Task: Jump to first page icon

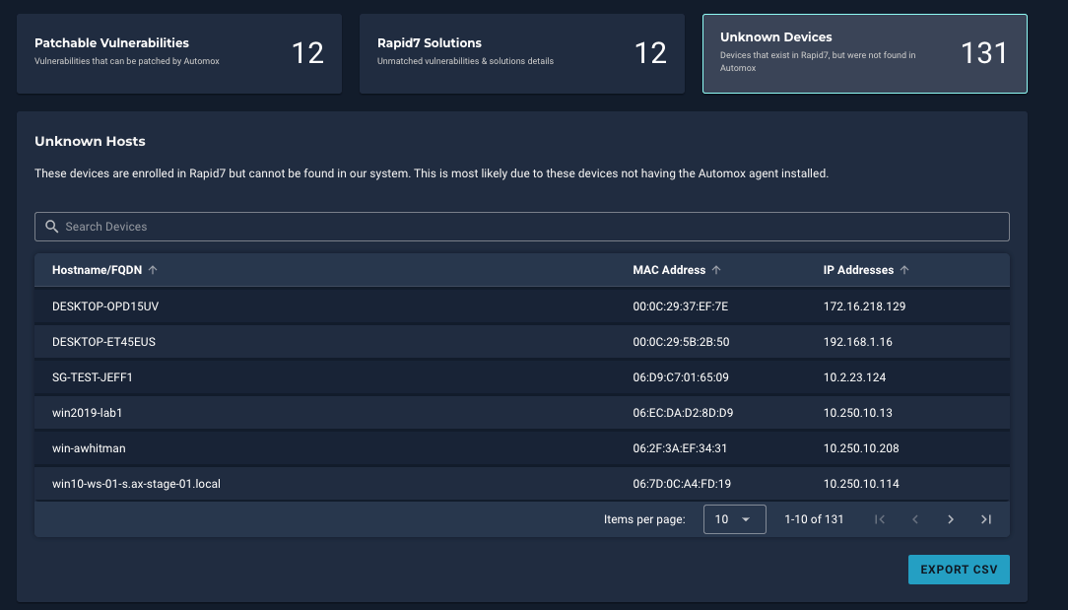Action: coord(880,519)
